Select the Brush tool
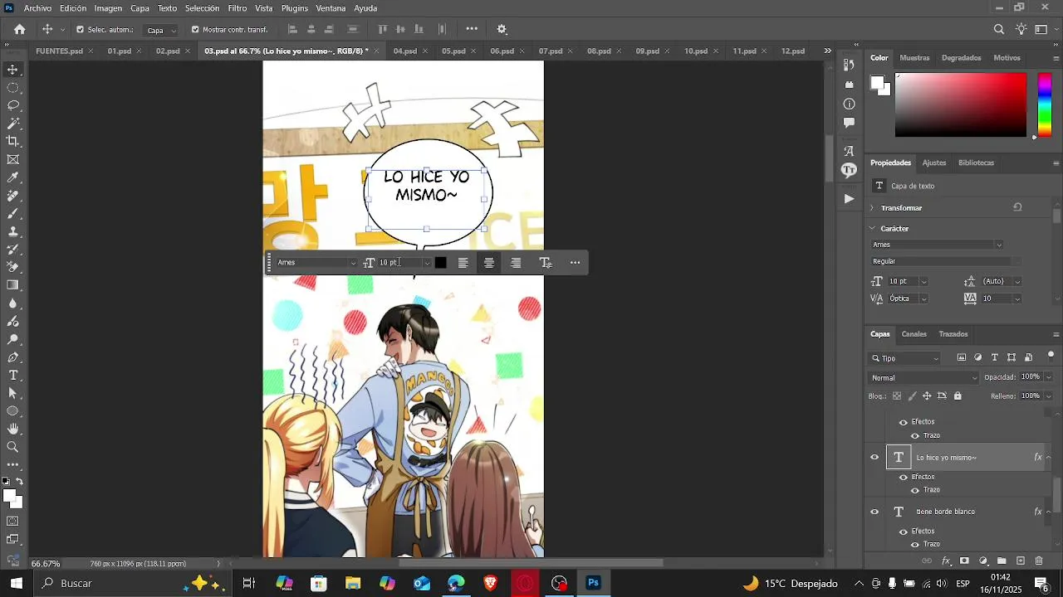The image size is (1063, 597). point(13,214)
